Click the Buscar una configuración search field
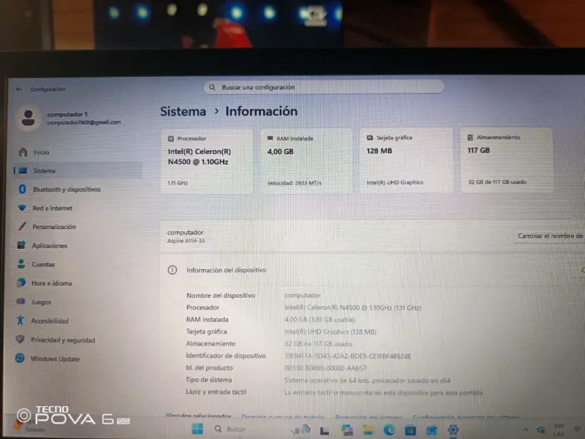585x439 pixels. [323, 87]
